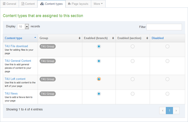The width and height of the screenshot is (188, 122).
Task: Click T4U Group badge for File download
Action: coord(47,46)
